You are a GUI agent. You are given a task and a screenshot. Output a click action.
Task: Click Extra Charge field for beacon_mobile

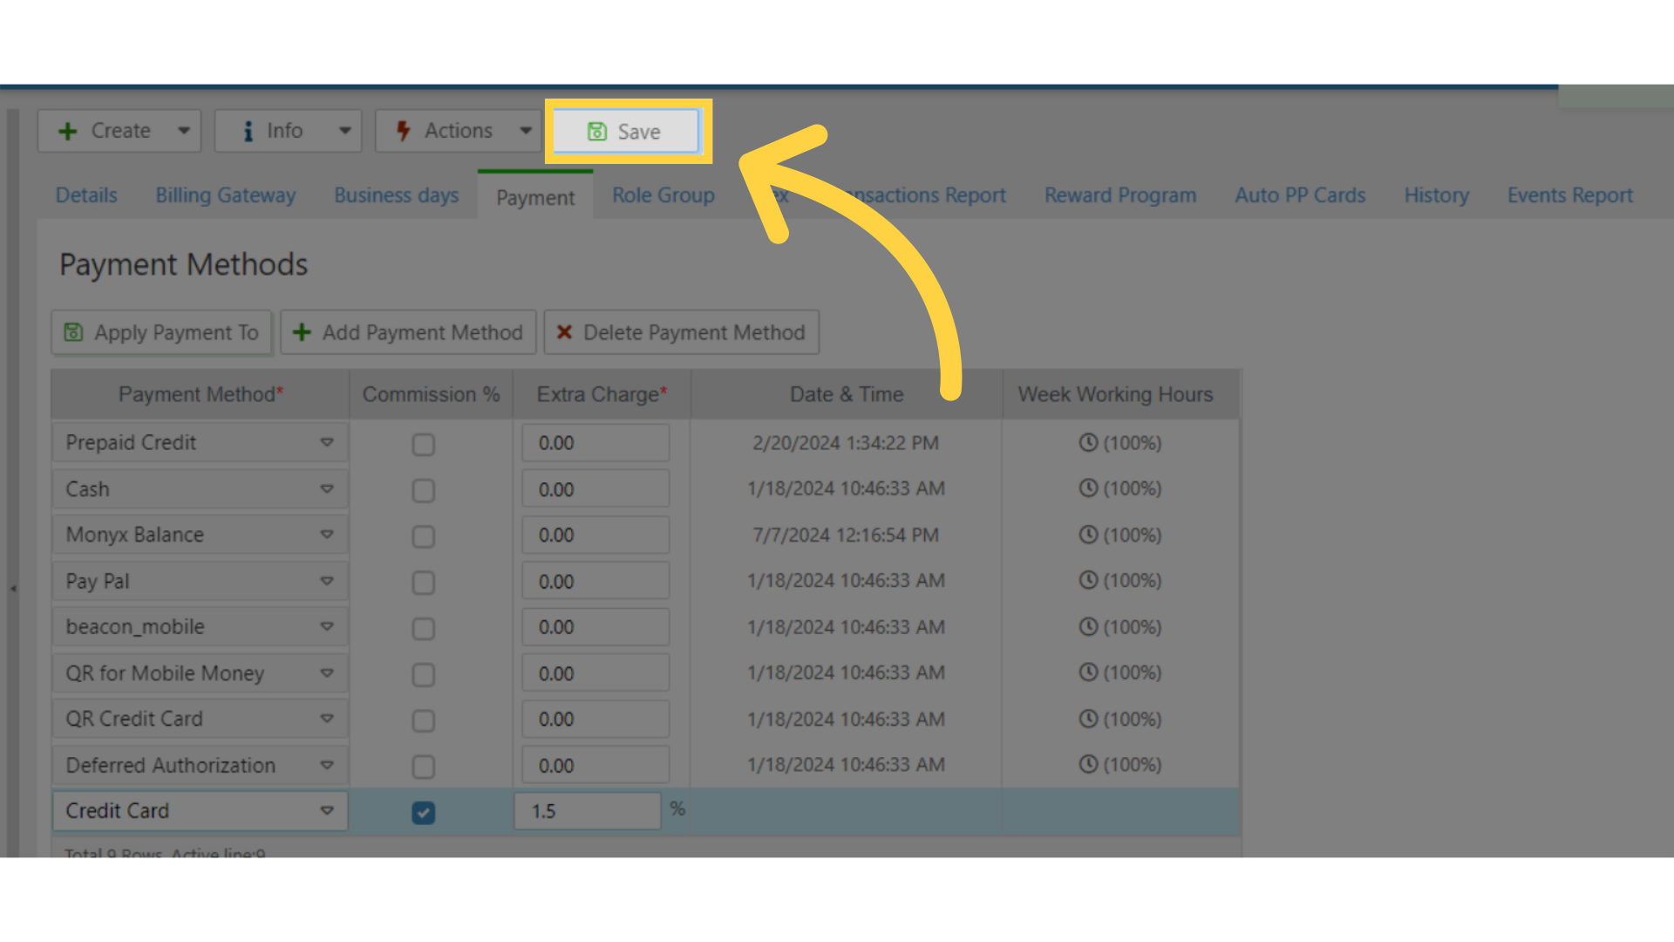[595, 627]
